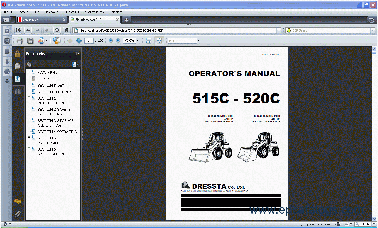
Task: Open the SECTION INDEX bookmark
Action: coord(50,85)
